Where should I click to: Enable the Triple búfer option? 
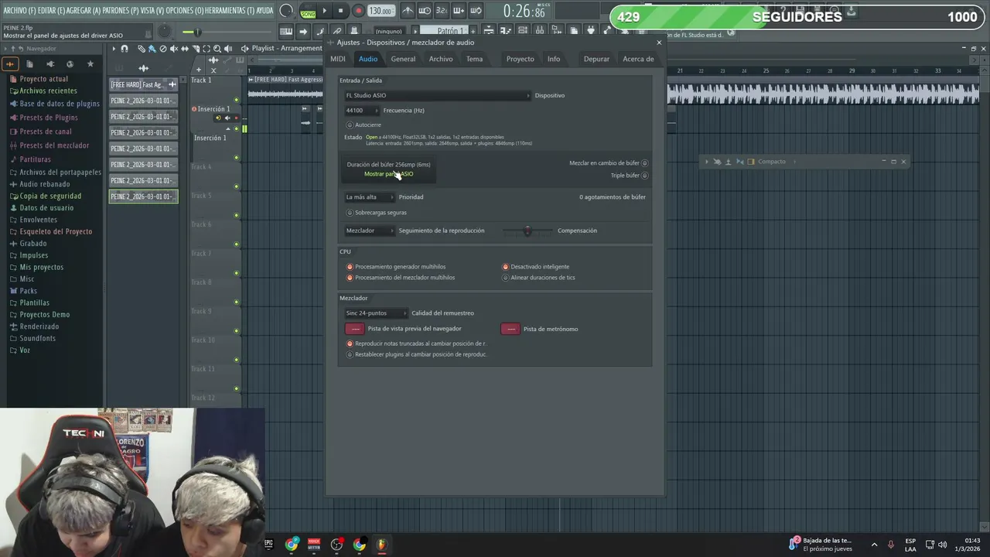pos(644,176)
